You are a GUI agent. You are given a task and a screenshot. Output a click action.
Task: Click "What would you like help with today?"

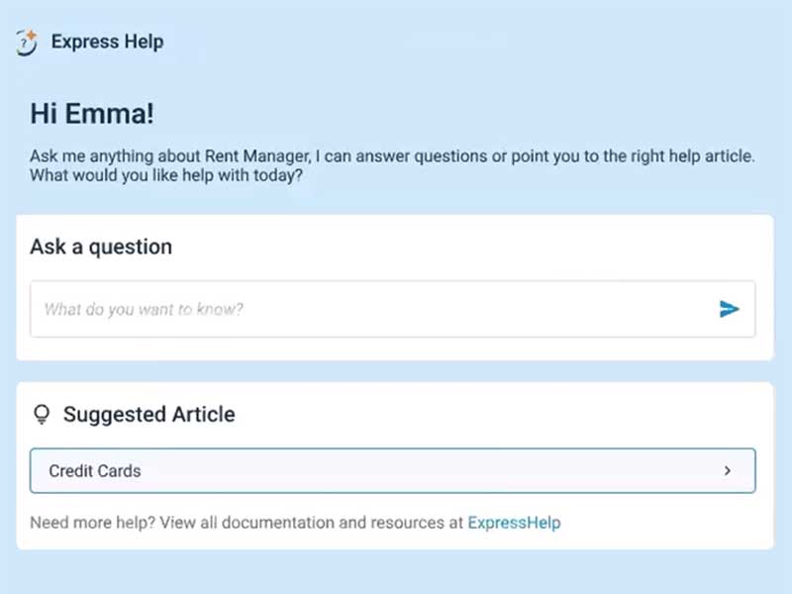166,176
